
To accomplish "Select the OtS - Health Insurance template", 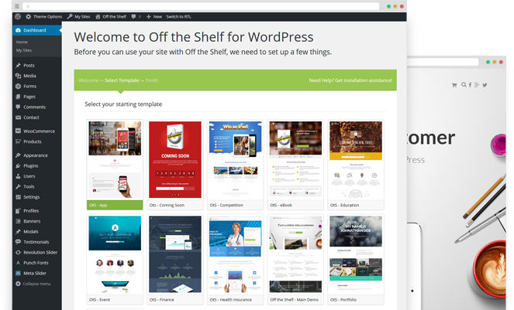I will point(236,259).
